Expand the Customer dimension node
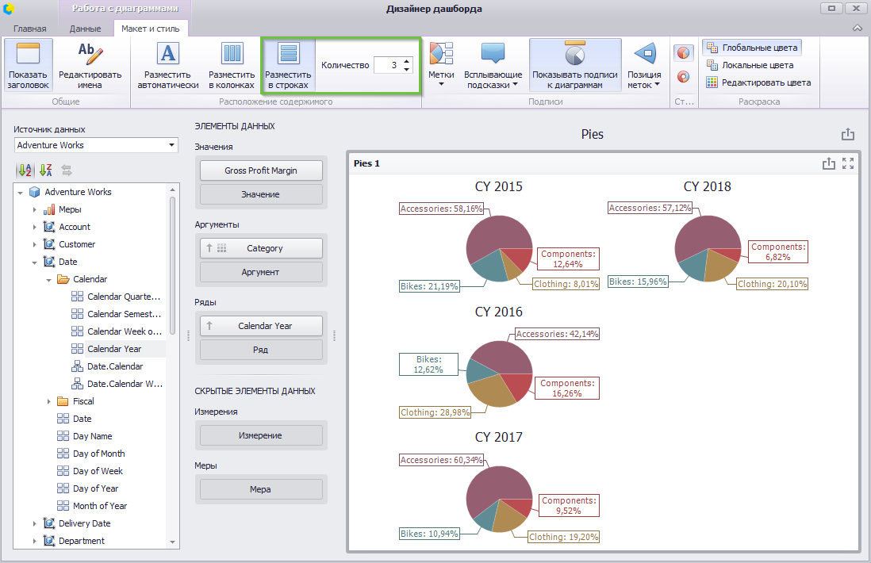Viewport: 871px width, 563px height. click(x=34, y=244)
